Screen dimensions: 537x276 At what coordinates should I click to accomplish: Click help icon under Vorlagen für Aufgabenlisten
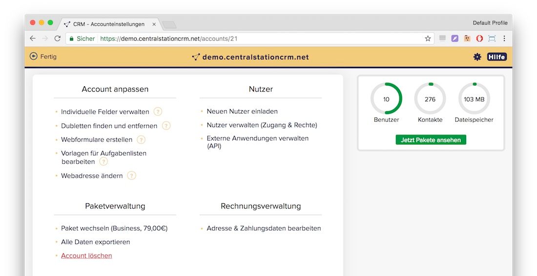103,162
